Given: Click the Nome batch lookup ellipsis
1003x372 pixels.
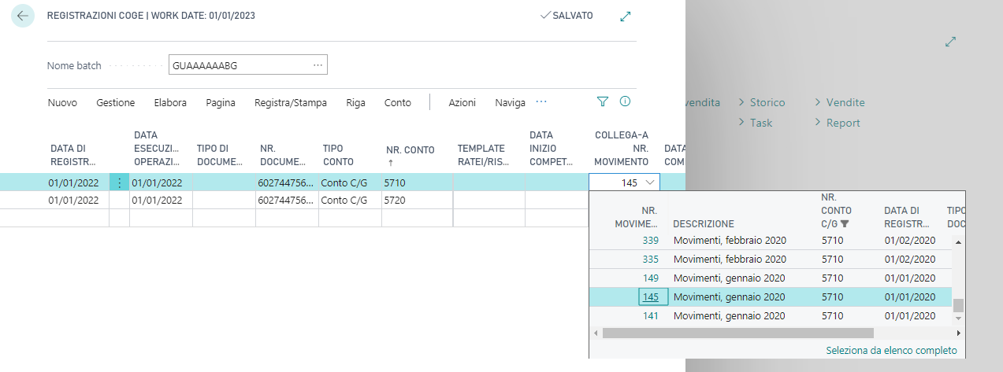Looking at the screenshot, I should (x=318, y=65).
